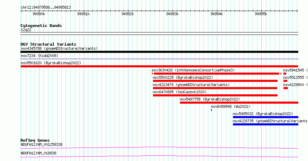Select the thin purple nsv7234 variant line
This screenshot has height=161, width=308.
[159, 59]
